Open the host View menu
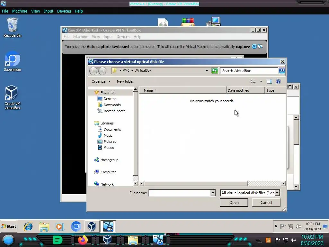Image resolution: width=329 pixels, height=247 pixels. click(x=35, y=11)
